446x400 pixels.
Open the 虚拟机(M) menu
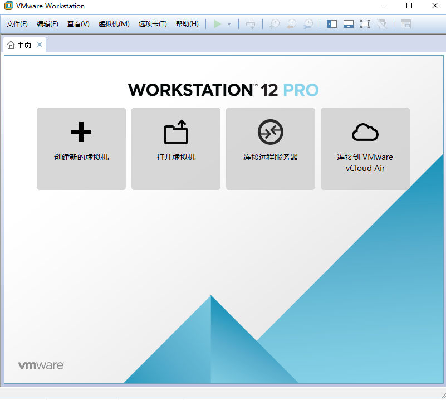tap(114, 24)
